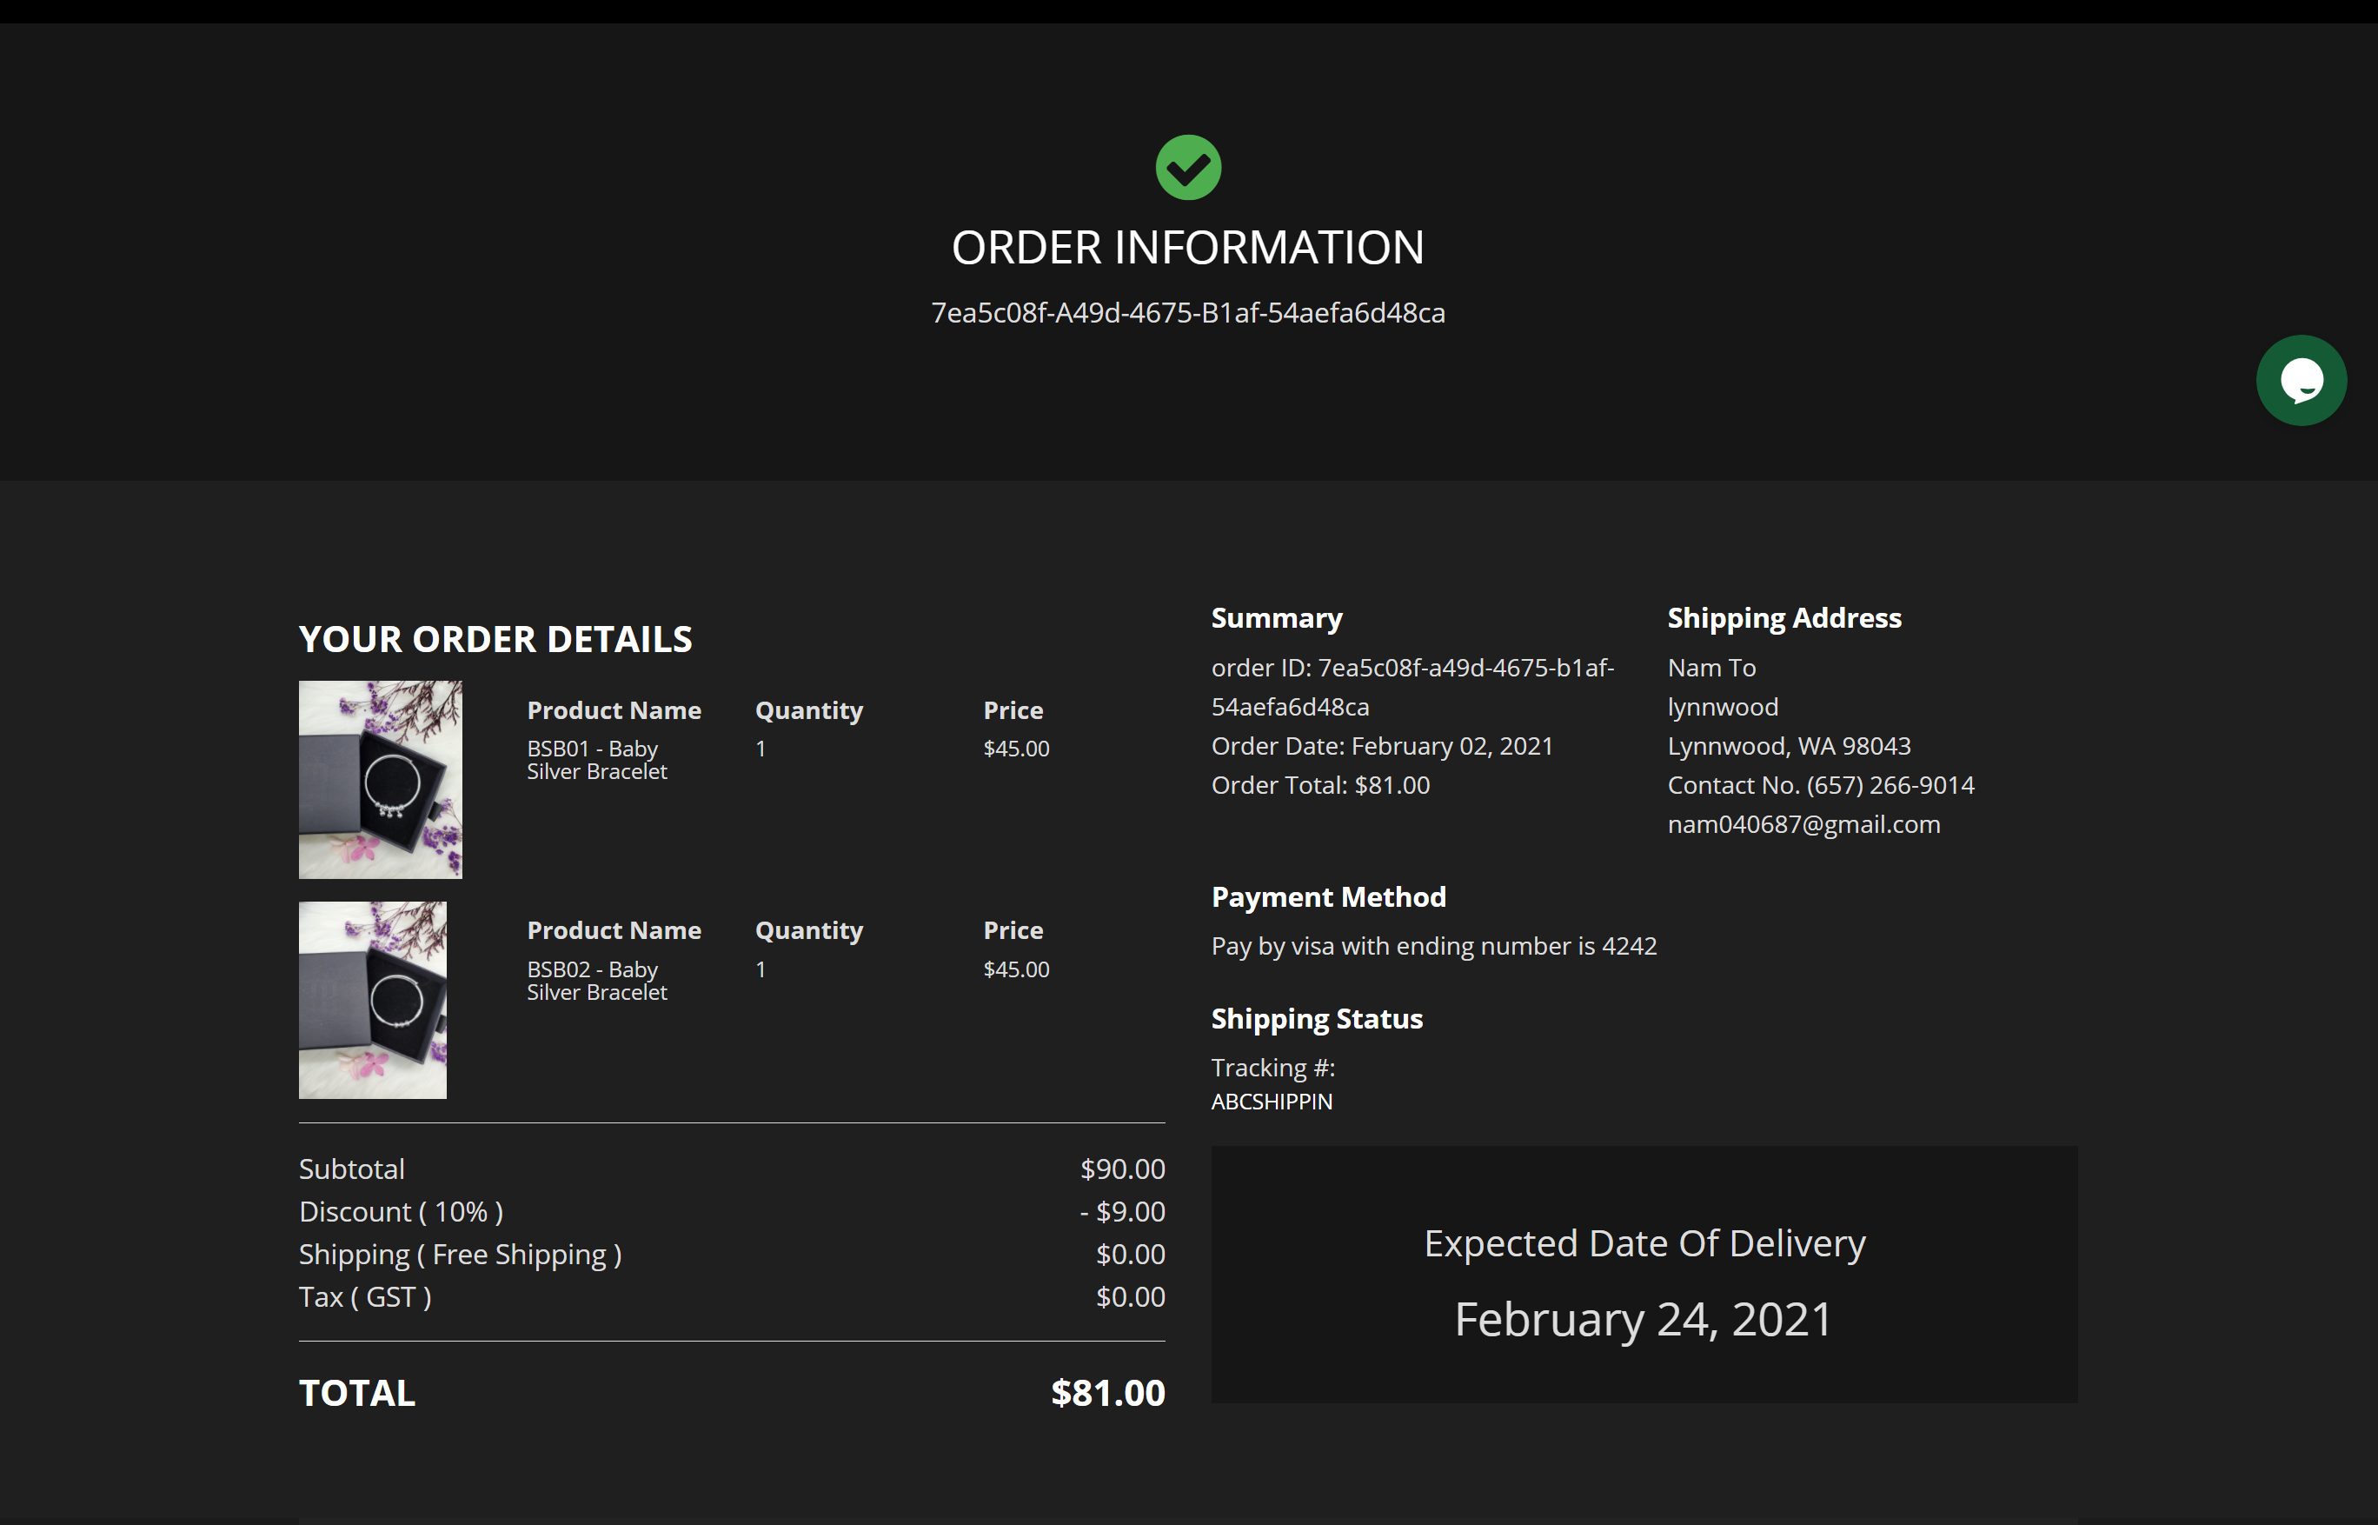Viewport: 2378px width, 1525px height.
Task: Click the green checkmark success icon
Action: 1188,167
